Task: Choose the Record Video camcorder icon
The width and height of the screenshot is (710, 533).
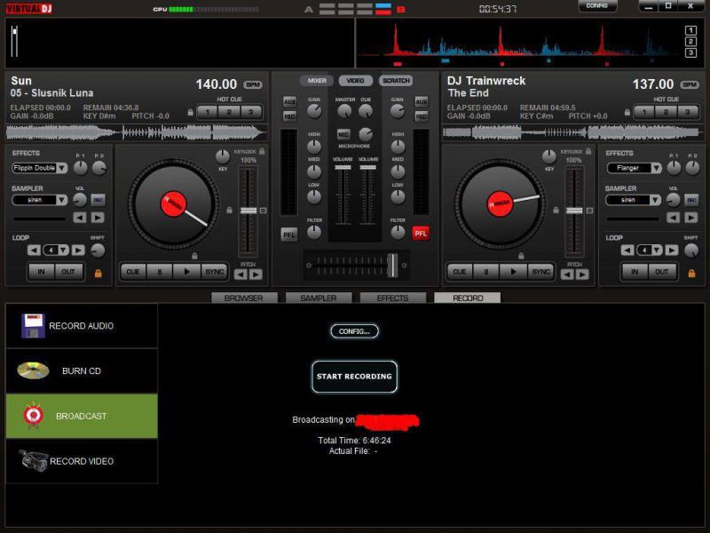Action: pyautogui.click(x=33, y=460)
